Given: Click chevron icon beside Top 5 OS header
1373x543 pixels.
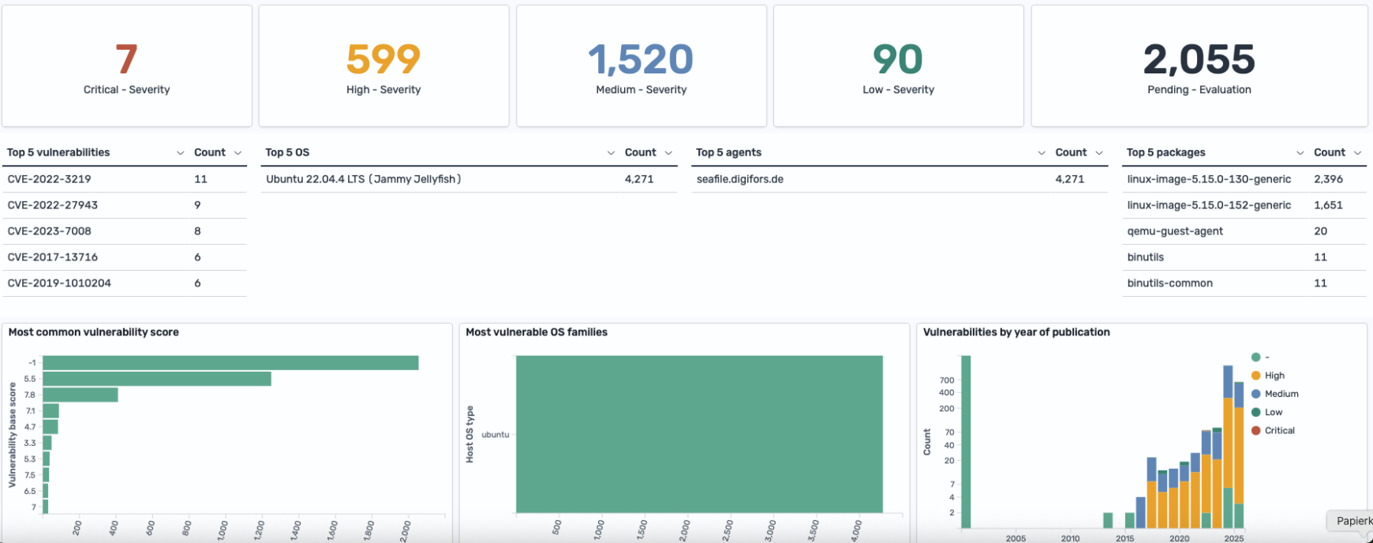Looking at the screenshot, I should tap(611, 153).
